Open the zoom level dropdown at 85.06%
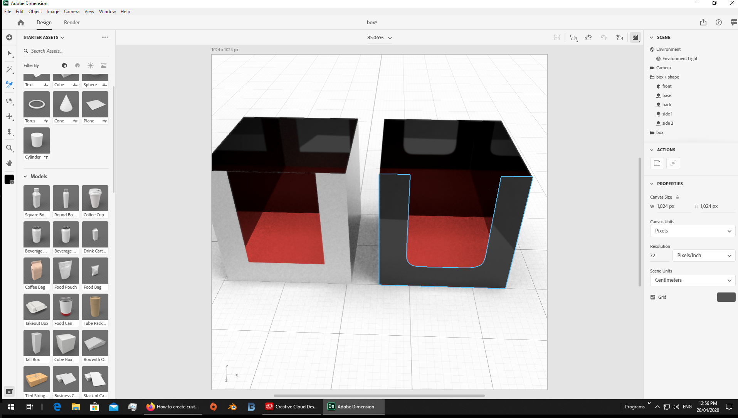738x418 pixels. (390, 38)
